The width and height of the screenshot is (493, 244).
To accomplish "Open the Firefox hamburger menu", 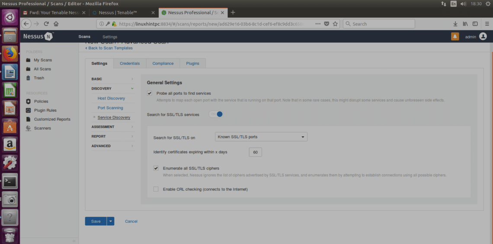I will click(x=487, y=24).
